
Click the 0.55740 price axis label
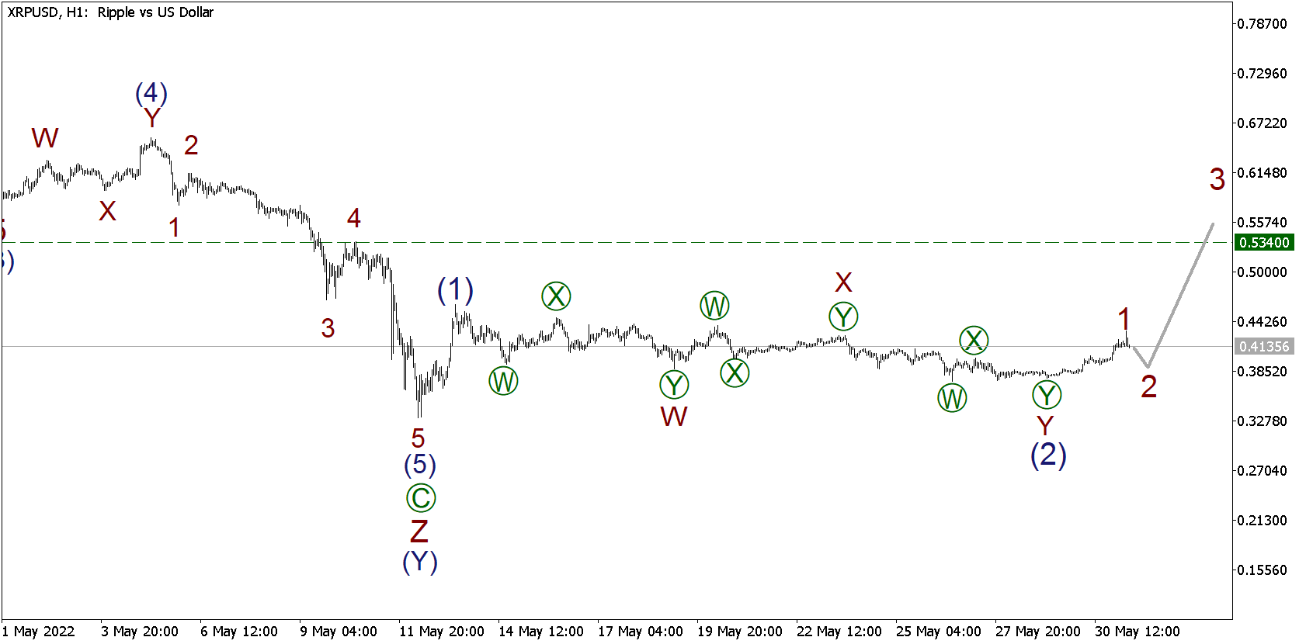tap(1262, 223)
